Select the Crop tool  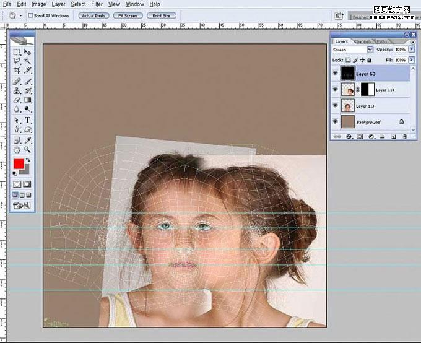pos(17,71)
